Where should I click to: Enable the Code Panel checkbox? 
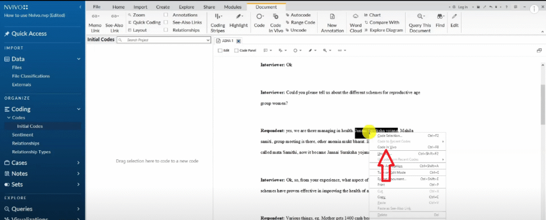tap(236, 51)
